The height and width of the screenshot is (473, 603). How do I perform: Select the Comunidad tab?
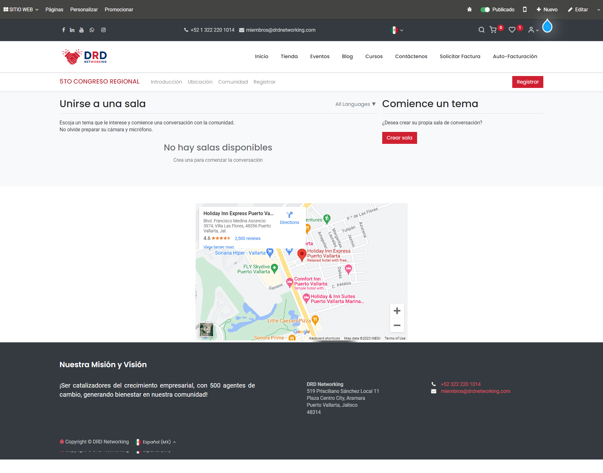click(233, 82)
